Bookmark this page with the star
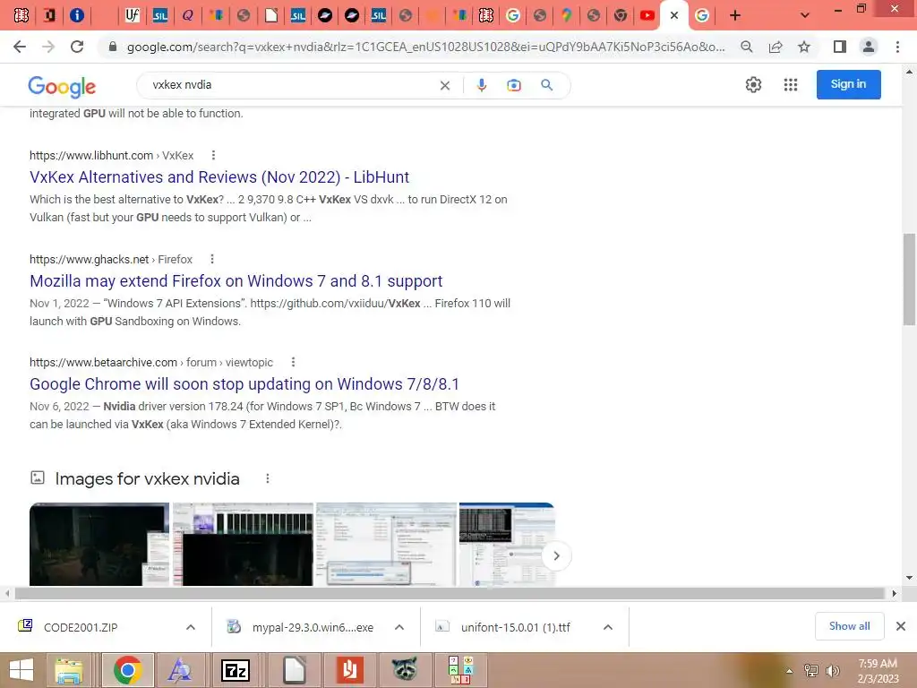The width and height of the screenshot is (917, 688). point(804,47)
